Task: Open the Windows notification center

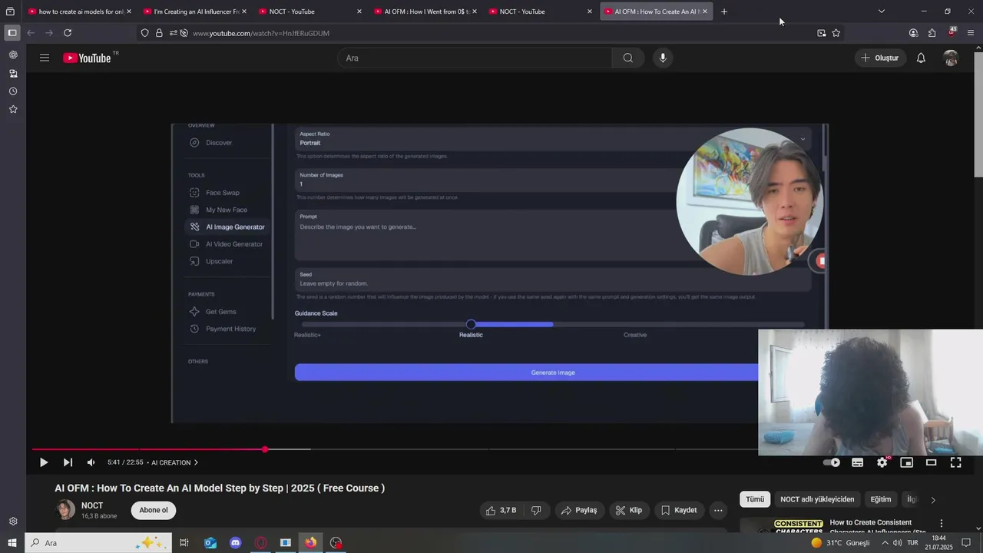Action: 966,543
